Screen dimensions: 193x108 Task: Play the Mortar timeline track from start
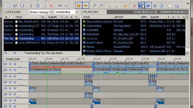pos(6,100)
